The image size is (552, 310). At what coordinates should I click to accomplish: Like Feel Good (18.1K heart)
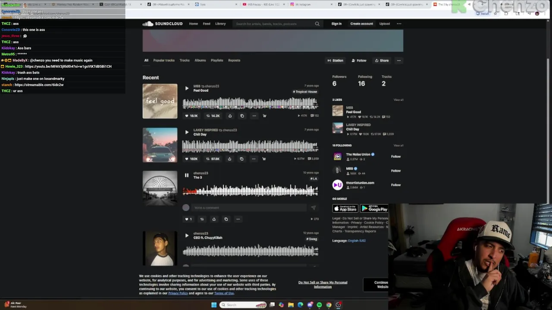pyautogui.click(x=191, y=116)
